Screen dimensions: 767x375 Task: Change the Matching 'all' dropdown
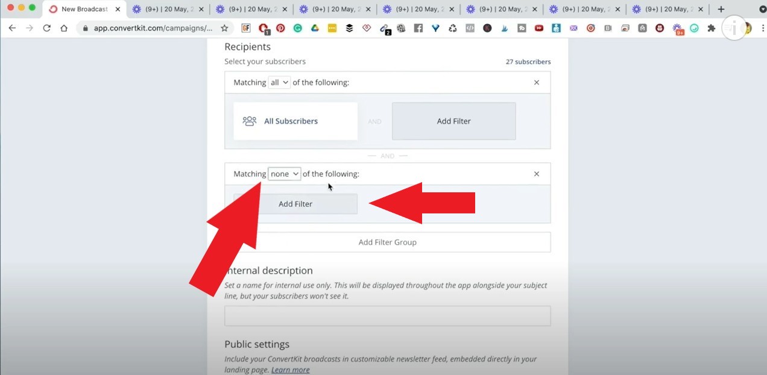[x=279, y=82]
